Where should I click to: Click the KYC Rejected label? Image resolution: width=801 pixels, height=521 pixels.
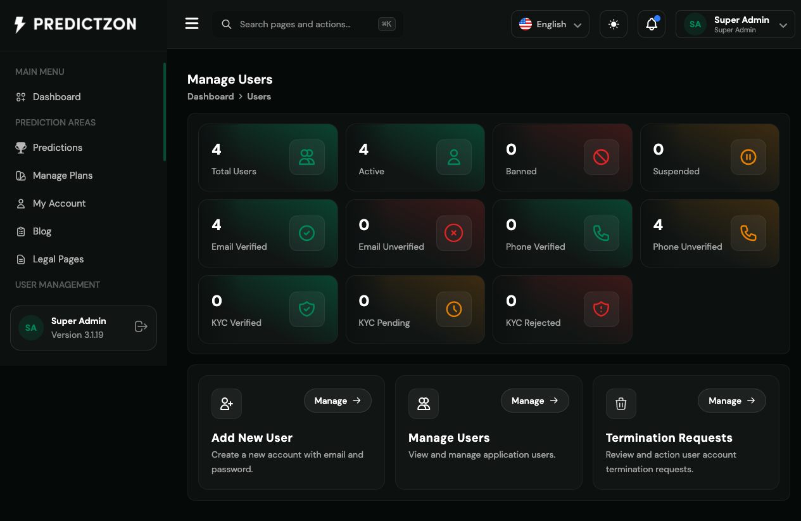point(533,323)
